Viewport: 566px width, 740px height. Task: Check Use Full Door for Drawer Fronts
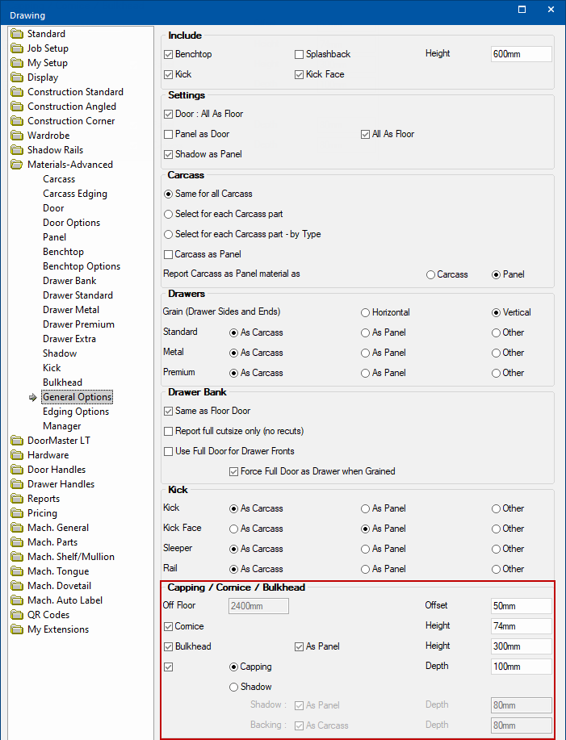pyautogui.click(x=169, y=451)
